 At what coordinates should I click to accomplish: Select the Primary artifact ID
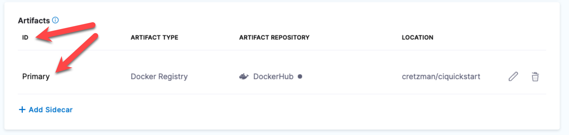click(36, 76)
